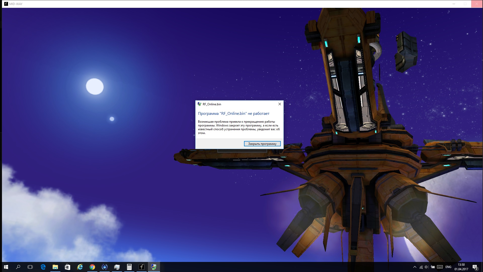Open the battery status tray icon

[433, 267]
